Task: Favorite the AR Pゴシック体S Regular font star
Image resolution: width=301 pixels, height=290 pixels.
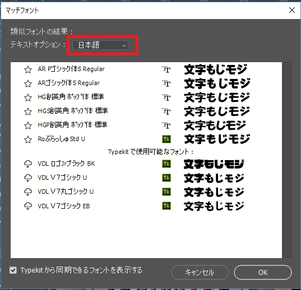Action: tap(28, 69)
